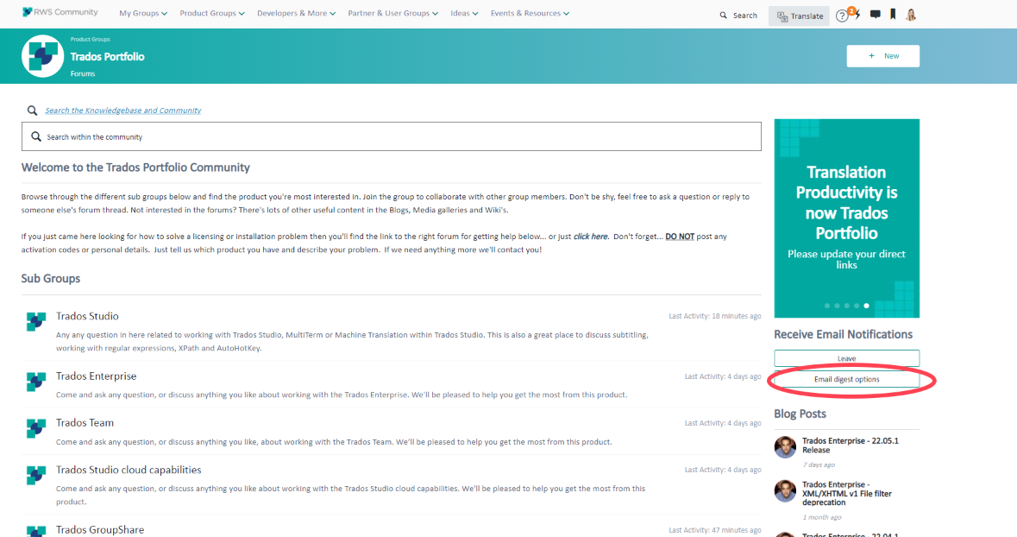Viewport: 1017px width, 537px height.
Task: Click the header search magnifier icon
Action: point(723,15)
